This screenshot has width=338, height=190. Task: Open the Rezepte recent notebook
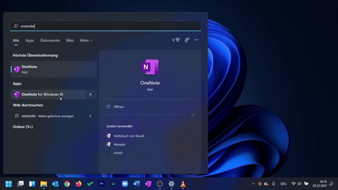point(120,144)
